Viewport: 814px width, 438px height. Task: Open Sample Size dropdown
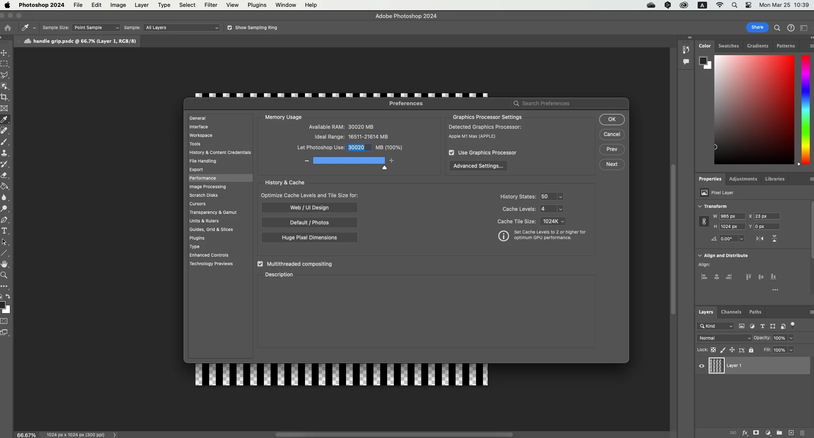click(96, 28)
